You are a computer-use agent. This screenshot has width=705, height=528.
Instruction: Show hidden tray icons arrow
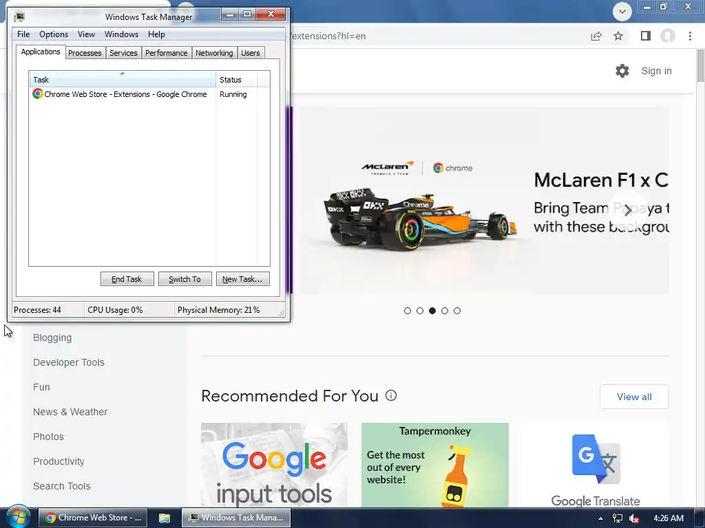[x=600, y=518]
